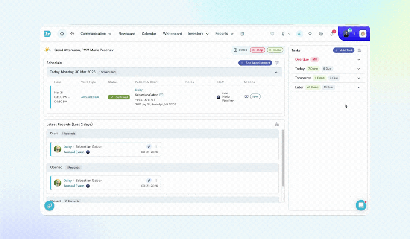Expand the Tomorrow tasks section
This screenshot has width=410, height=239.
358,78
